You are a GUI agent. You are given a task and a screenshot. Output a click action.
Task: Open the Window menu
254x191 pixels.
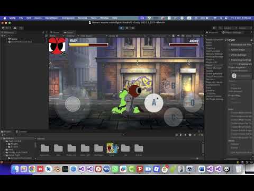tap(104, 18)
